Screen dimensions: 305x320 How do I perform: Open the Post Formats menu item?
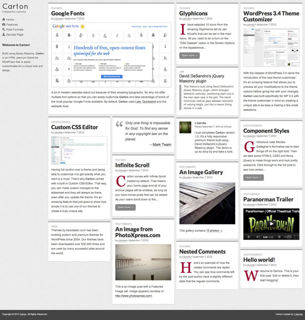point(14,29)
